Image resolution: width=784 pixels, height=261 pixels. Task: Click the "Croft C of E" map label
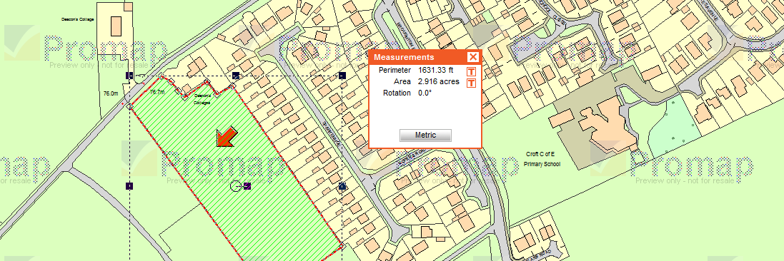click(x=541, y=155)
